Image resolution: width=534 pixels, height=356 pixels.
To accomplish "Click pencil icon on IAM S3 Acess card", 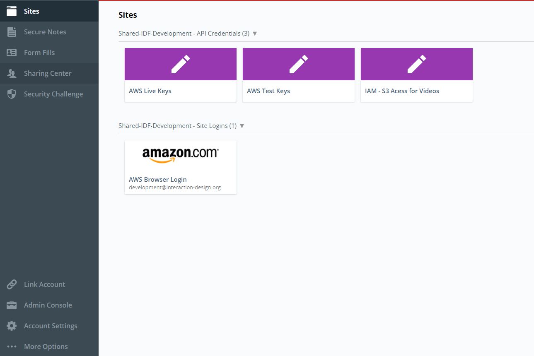I will point(417,64).
